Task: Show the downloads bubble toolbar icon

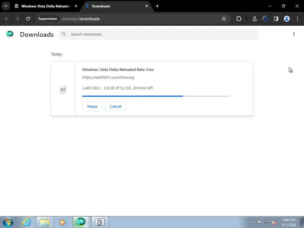Action: click(265, 19)
